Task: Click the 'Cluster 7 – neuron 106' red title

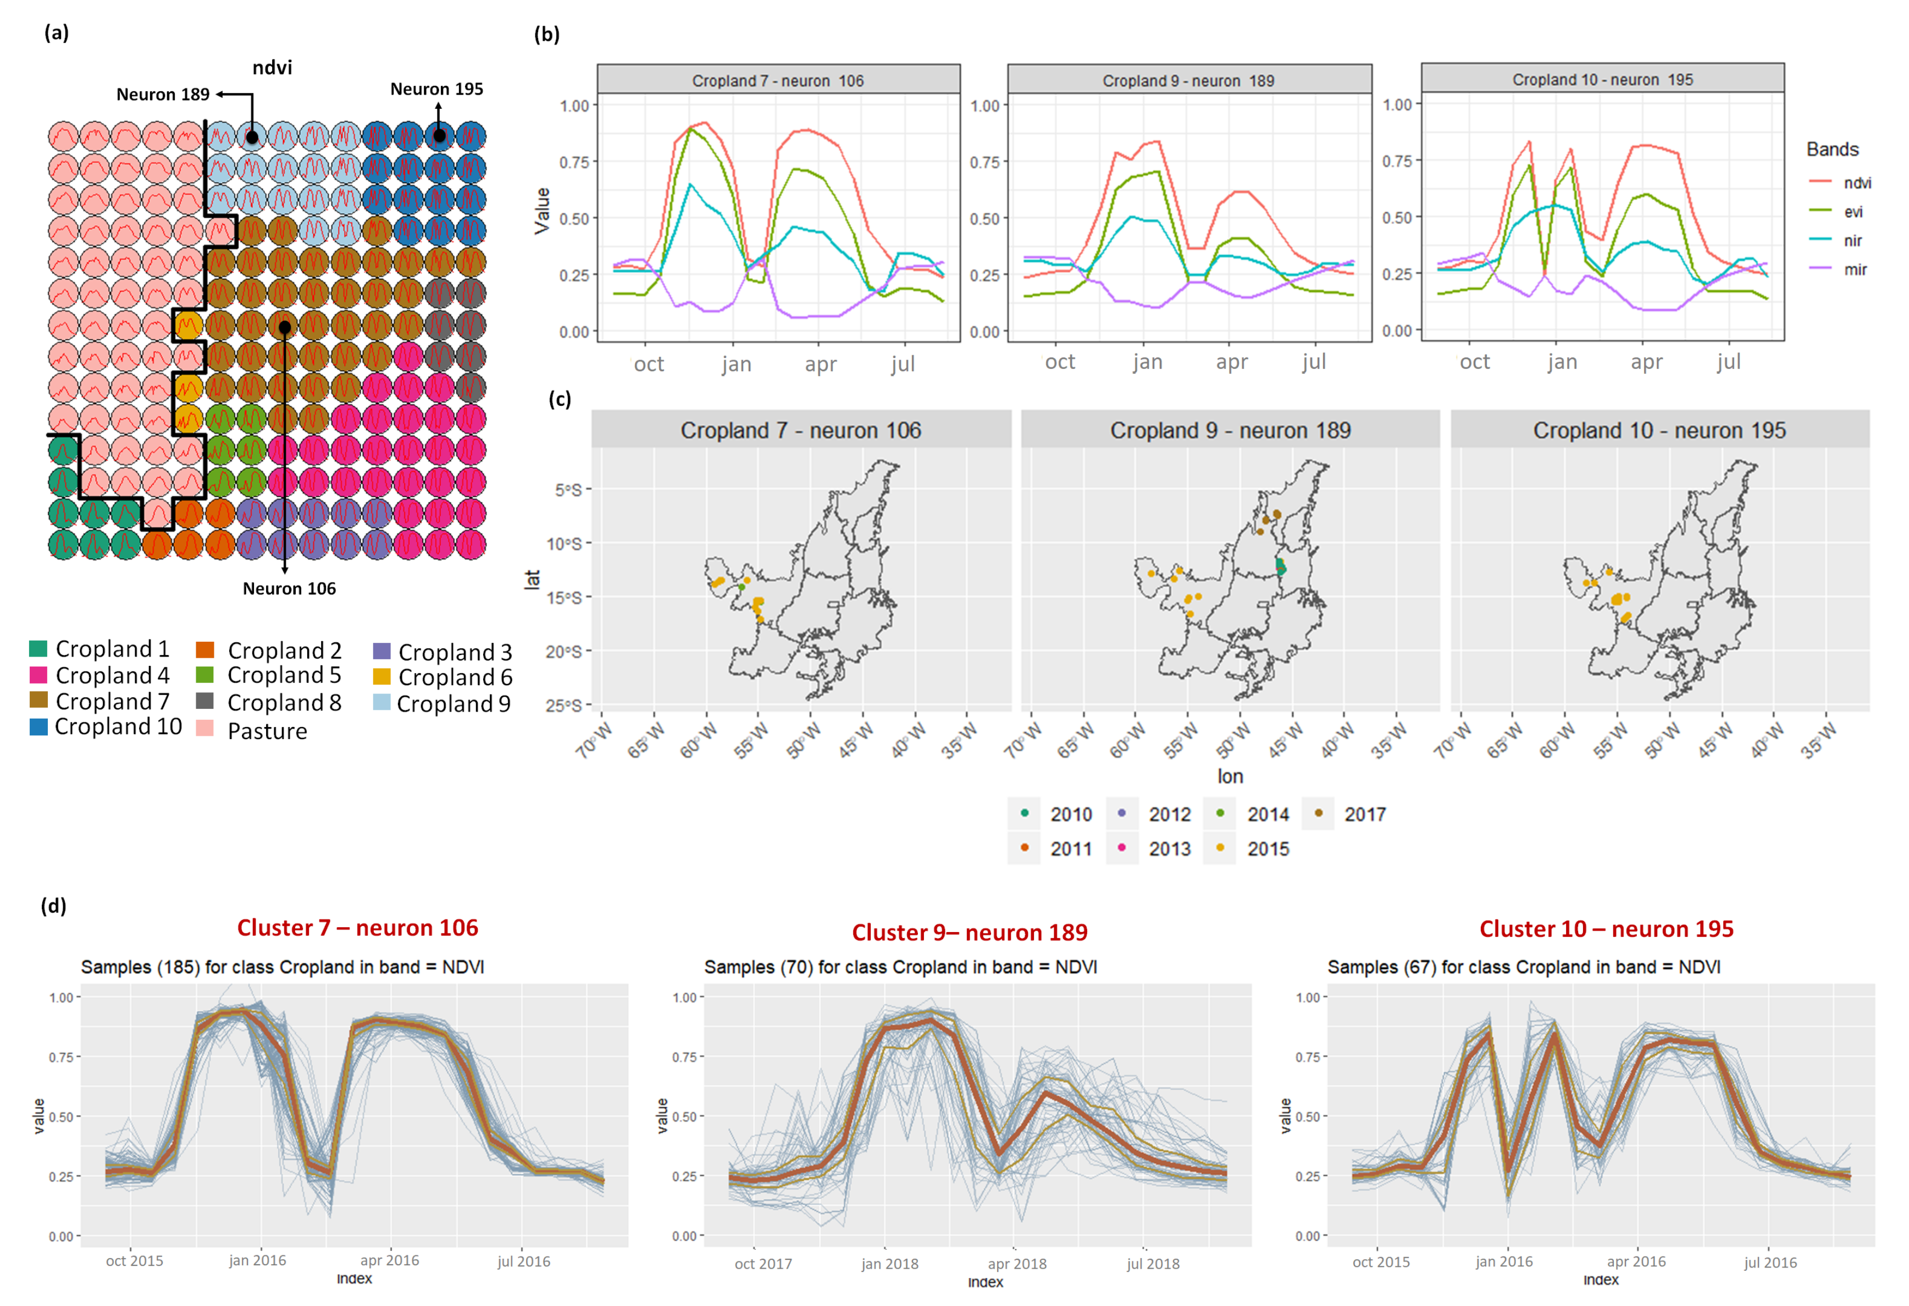Action: (x=357, y=928)
